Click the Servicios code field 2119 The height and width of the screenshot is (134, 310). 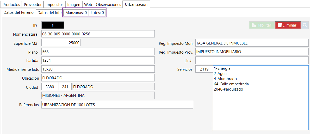204,69
